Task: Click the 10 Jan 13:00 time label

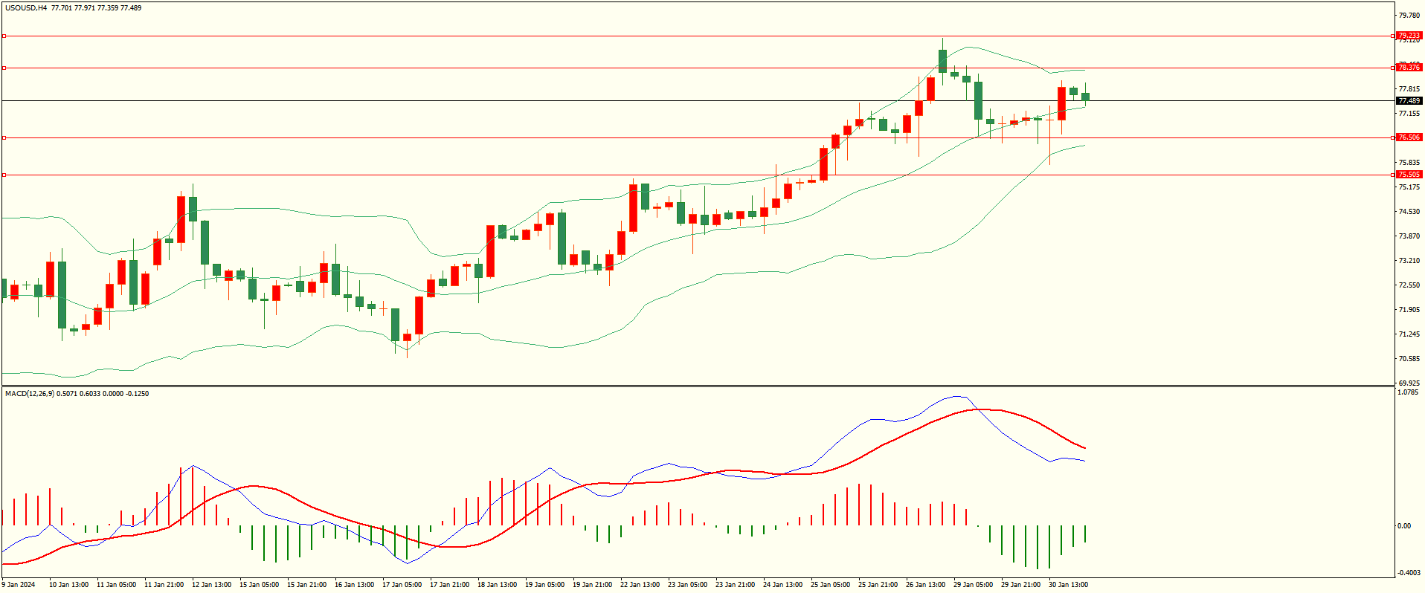Action: tap(68, 585)
